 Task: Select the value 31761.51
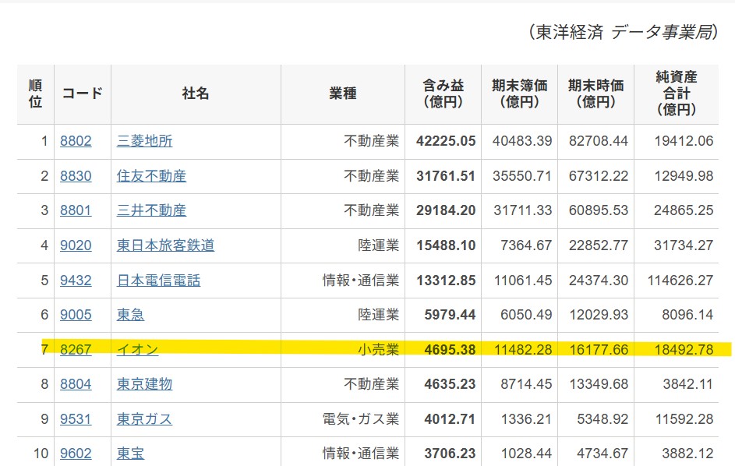click(446, 176)
